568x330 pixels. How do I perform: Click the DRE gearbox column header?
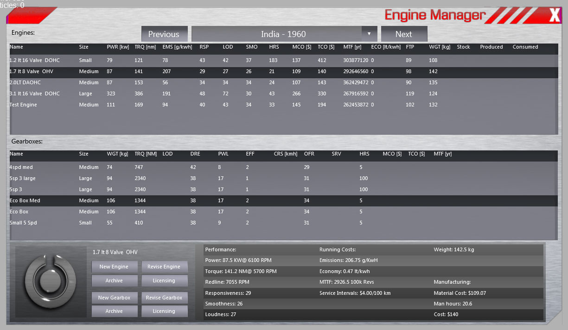[x=195, y=154]
